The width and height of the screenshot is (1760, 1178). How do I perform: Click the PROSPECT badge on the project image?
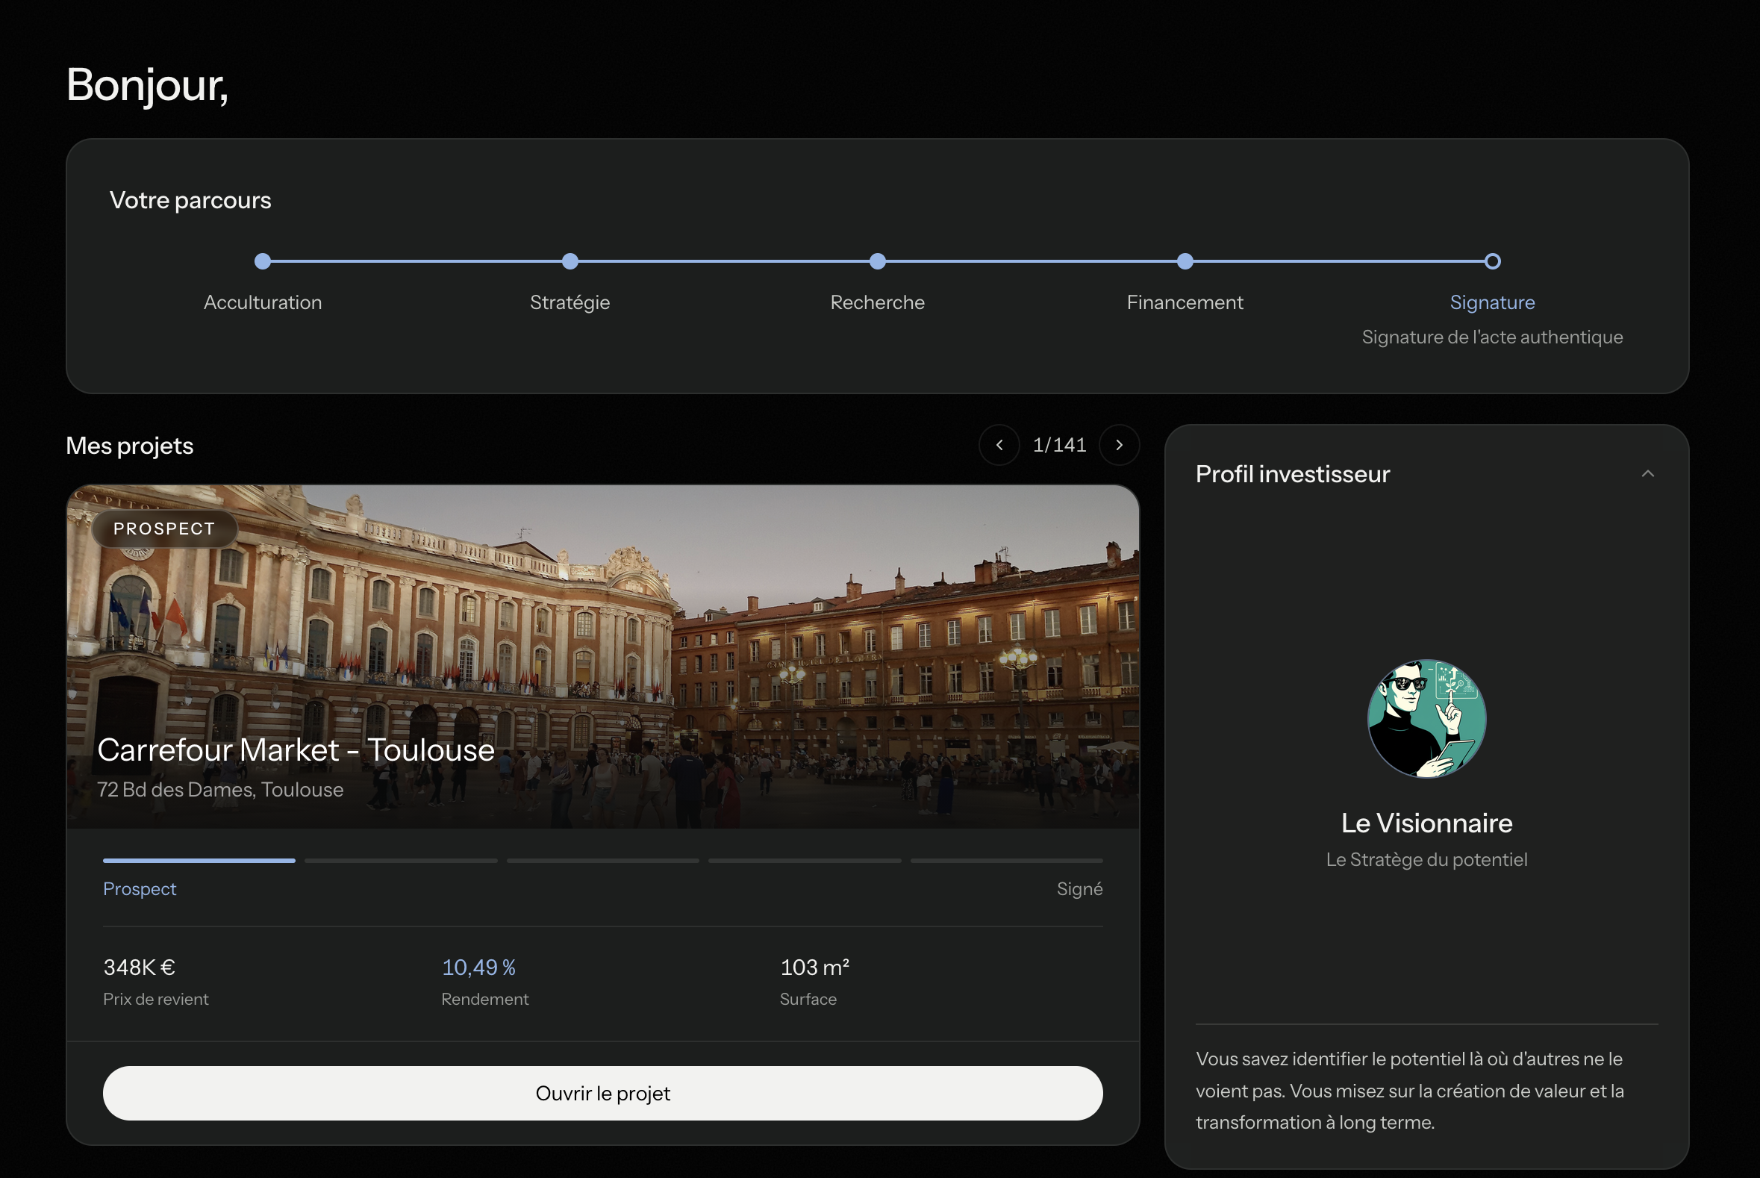point(164,528)
